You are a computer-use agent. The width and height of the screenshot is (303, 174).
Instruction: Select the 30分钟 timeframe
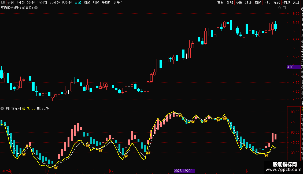[55, 2]
